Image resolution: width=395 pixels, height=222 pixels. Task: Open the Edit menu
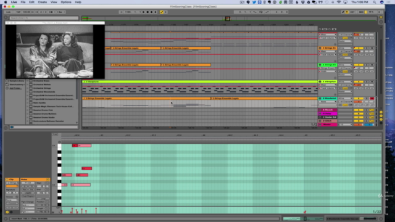click(31, 2)
